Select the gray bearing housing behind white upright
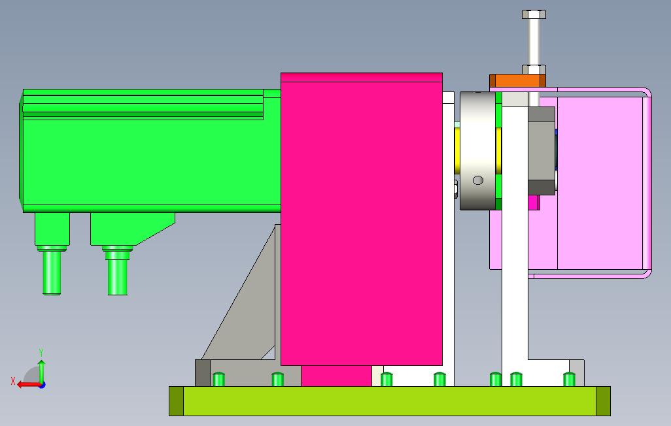Screen dimensions: 671x426 pos(542,150)
